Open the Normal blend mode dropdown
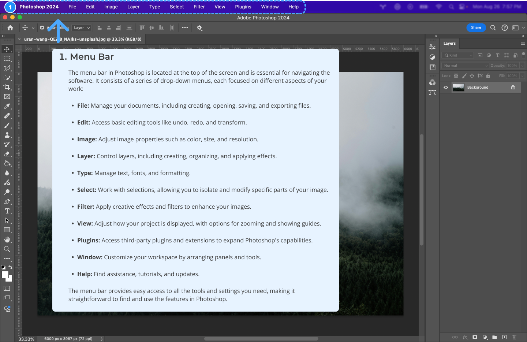 click(465, 66)
